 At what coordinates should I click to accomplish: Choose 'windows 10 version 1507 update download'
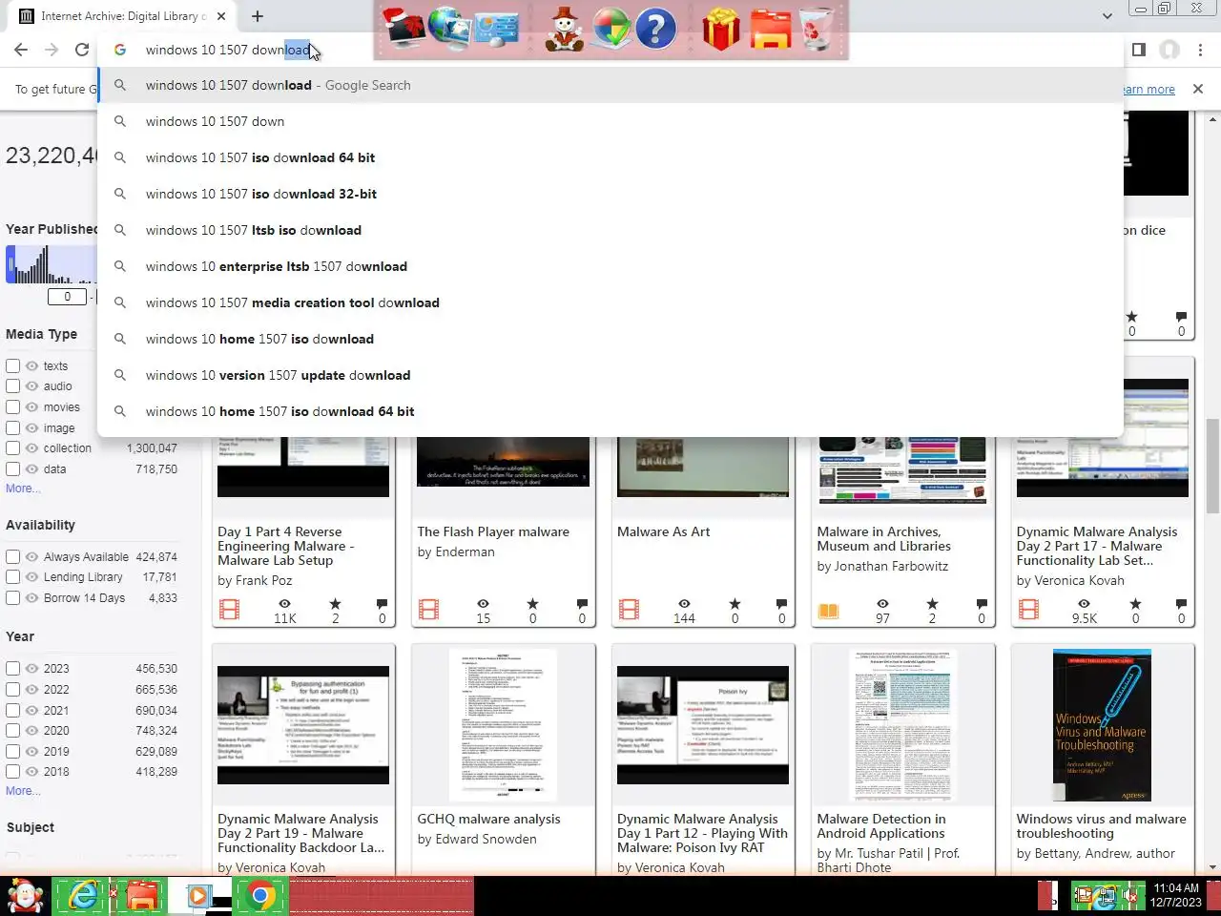tap(610, 375)
